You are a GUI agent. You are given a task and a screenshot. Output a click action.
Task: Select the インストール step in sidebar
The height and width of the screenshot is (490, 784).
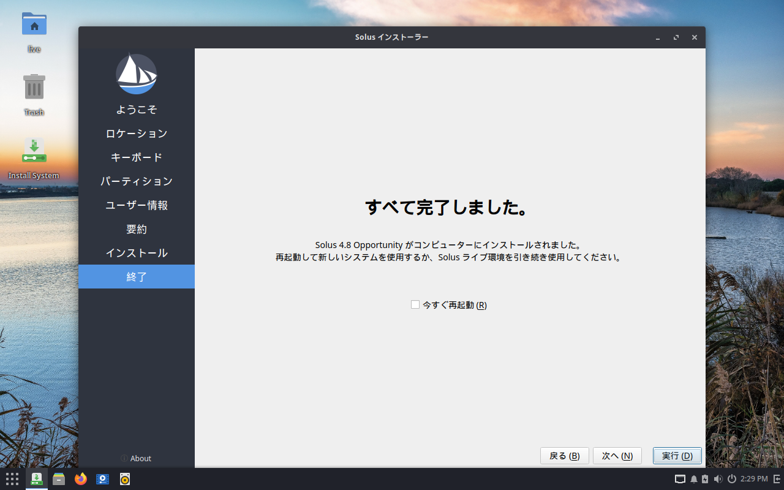click(x=137, y=253)
